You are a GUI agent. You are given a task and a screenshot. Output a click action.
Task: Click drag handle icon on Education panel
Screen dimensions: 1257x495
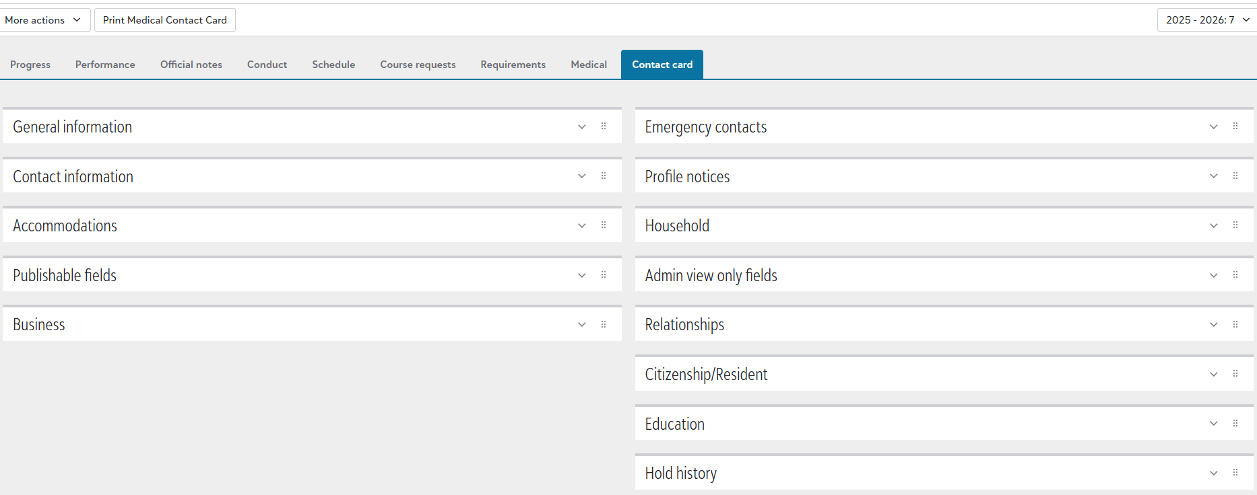(x=1235, y=423)
